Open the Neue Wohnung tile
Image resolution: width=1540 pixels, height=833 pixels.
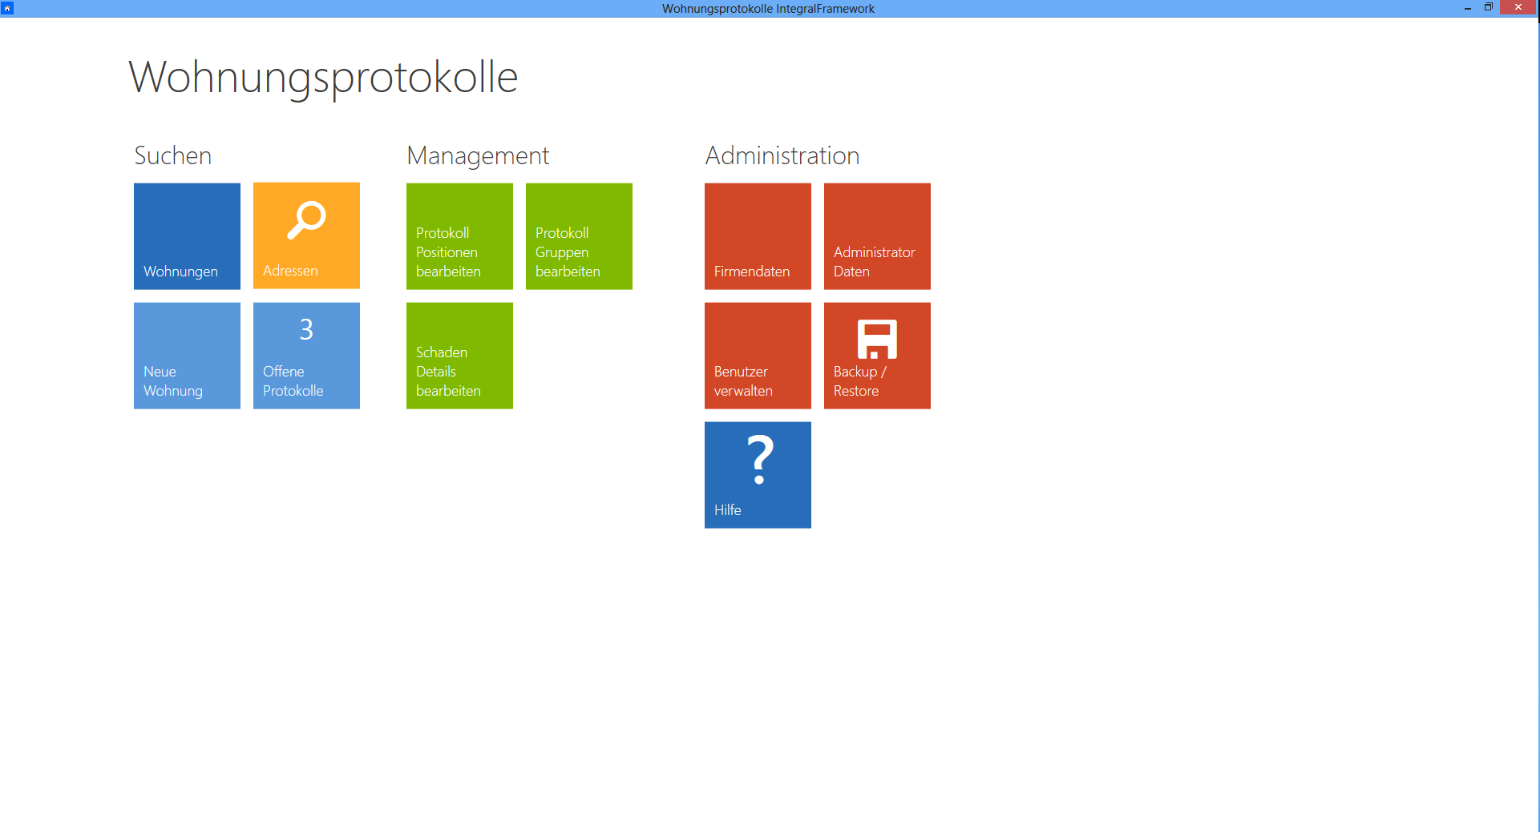tap(187, 356)
